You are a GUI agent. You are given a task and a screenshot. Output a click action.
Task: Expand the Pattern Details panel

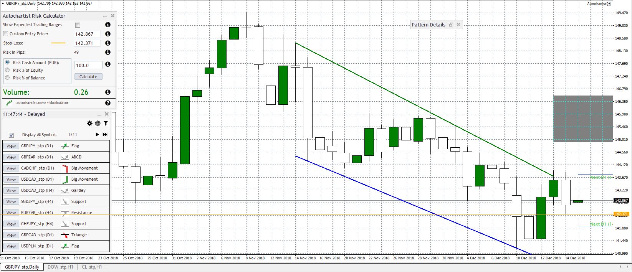point(451,25)
